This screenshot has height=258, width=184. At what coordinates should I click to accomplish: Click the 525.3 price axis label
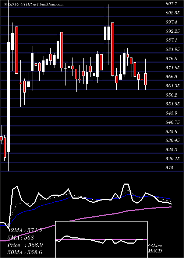click(x=171, y=150)
